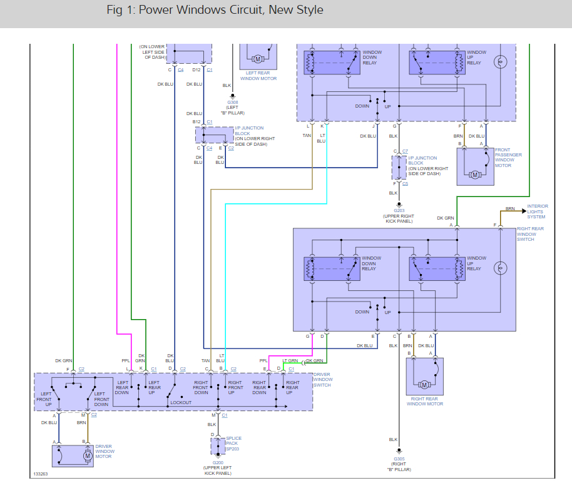Click the lamp symbol in the top-right switch block
This screenshot has height=493, width=572.
pyautogui.click(x=500, y=62)
